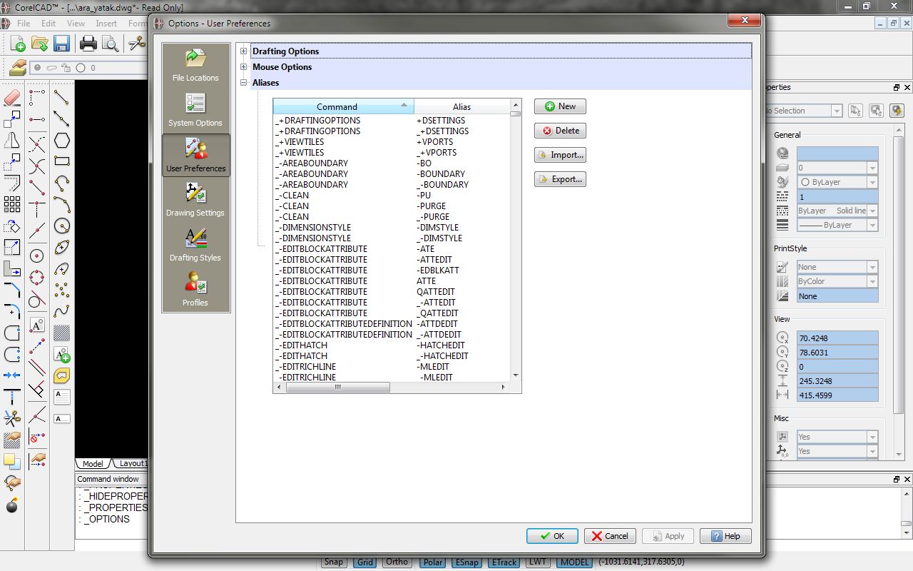Select the Hatch fill tool
Image resolution: width=913 pixels, height=571 pixels.
[62, 333]
